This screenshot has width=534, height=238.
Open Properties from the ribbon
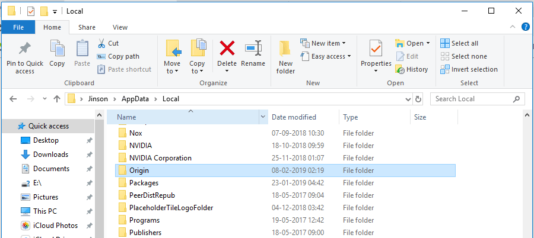pos(376,48)
